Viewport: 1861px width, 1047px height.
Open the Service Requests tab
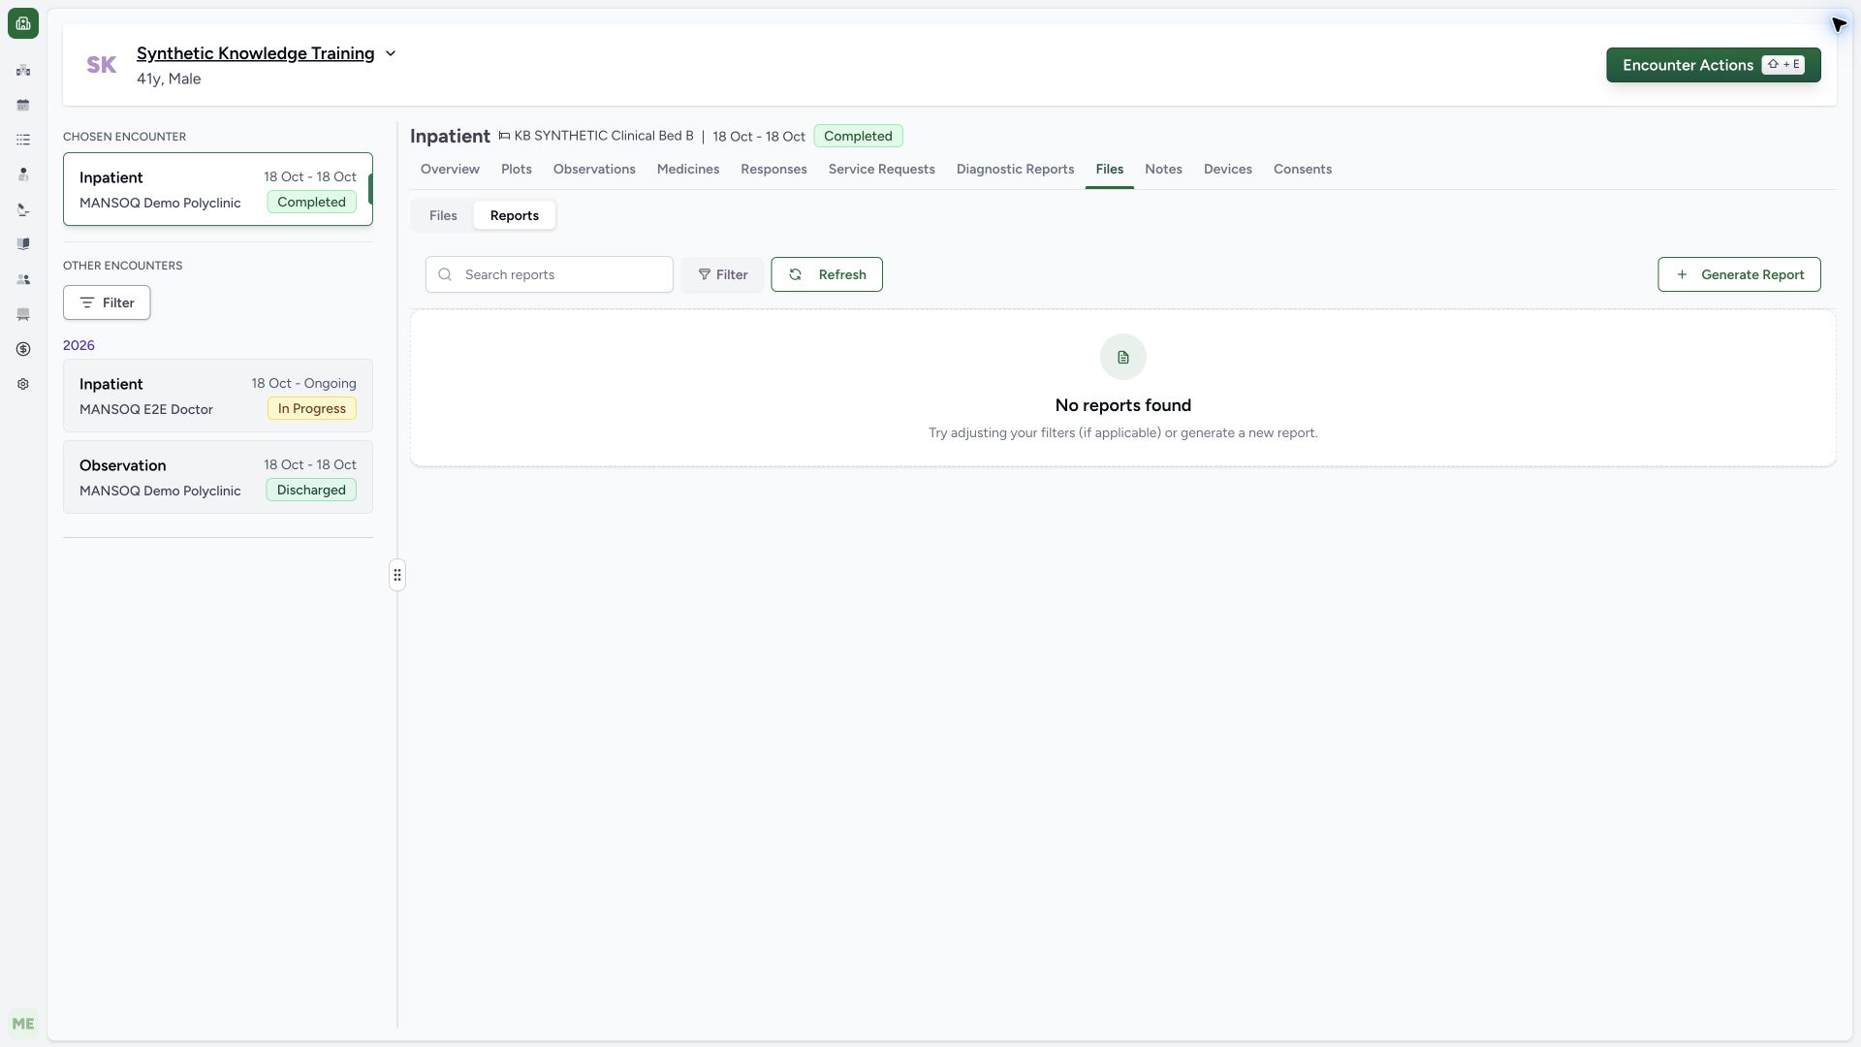882,169
